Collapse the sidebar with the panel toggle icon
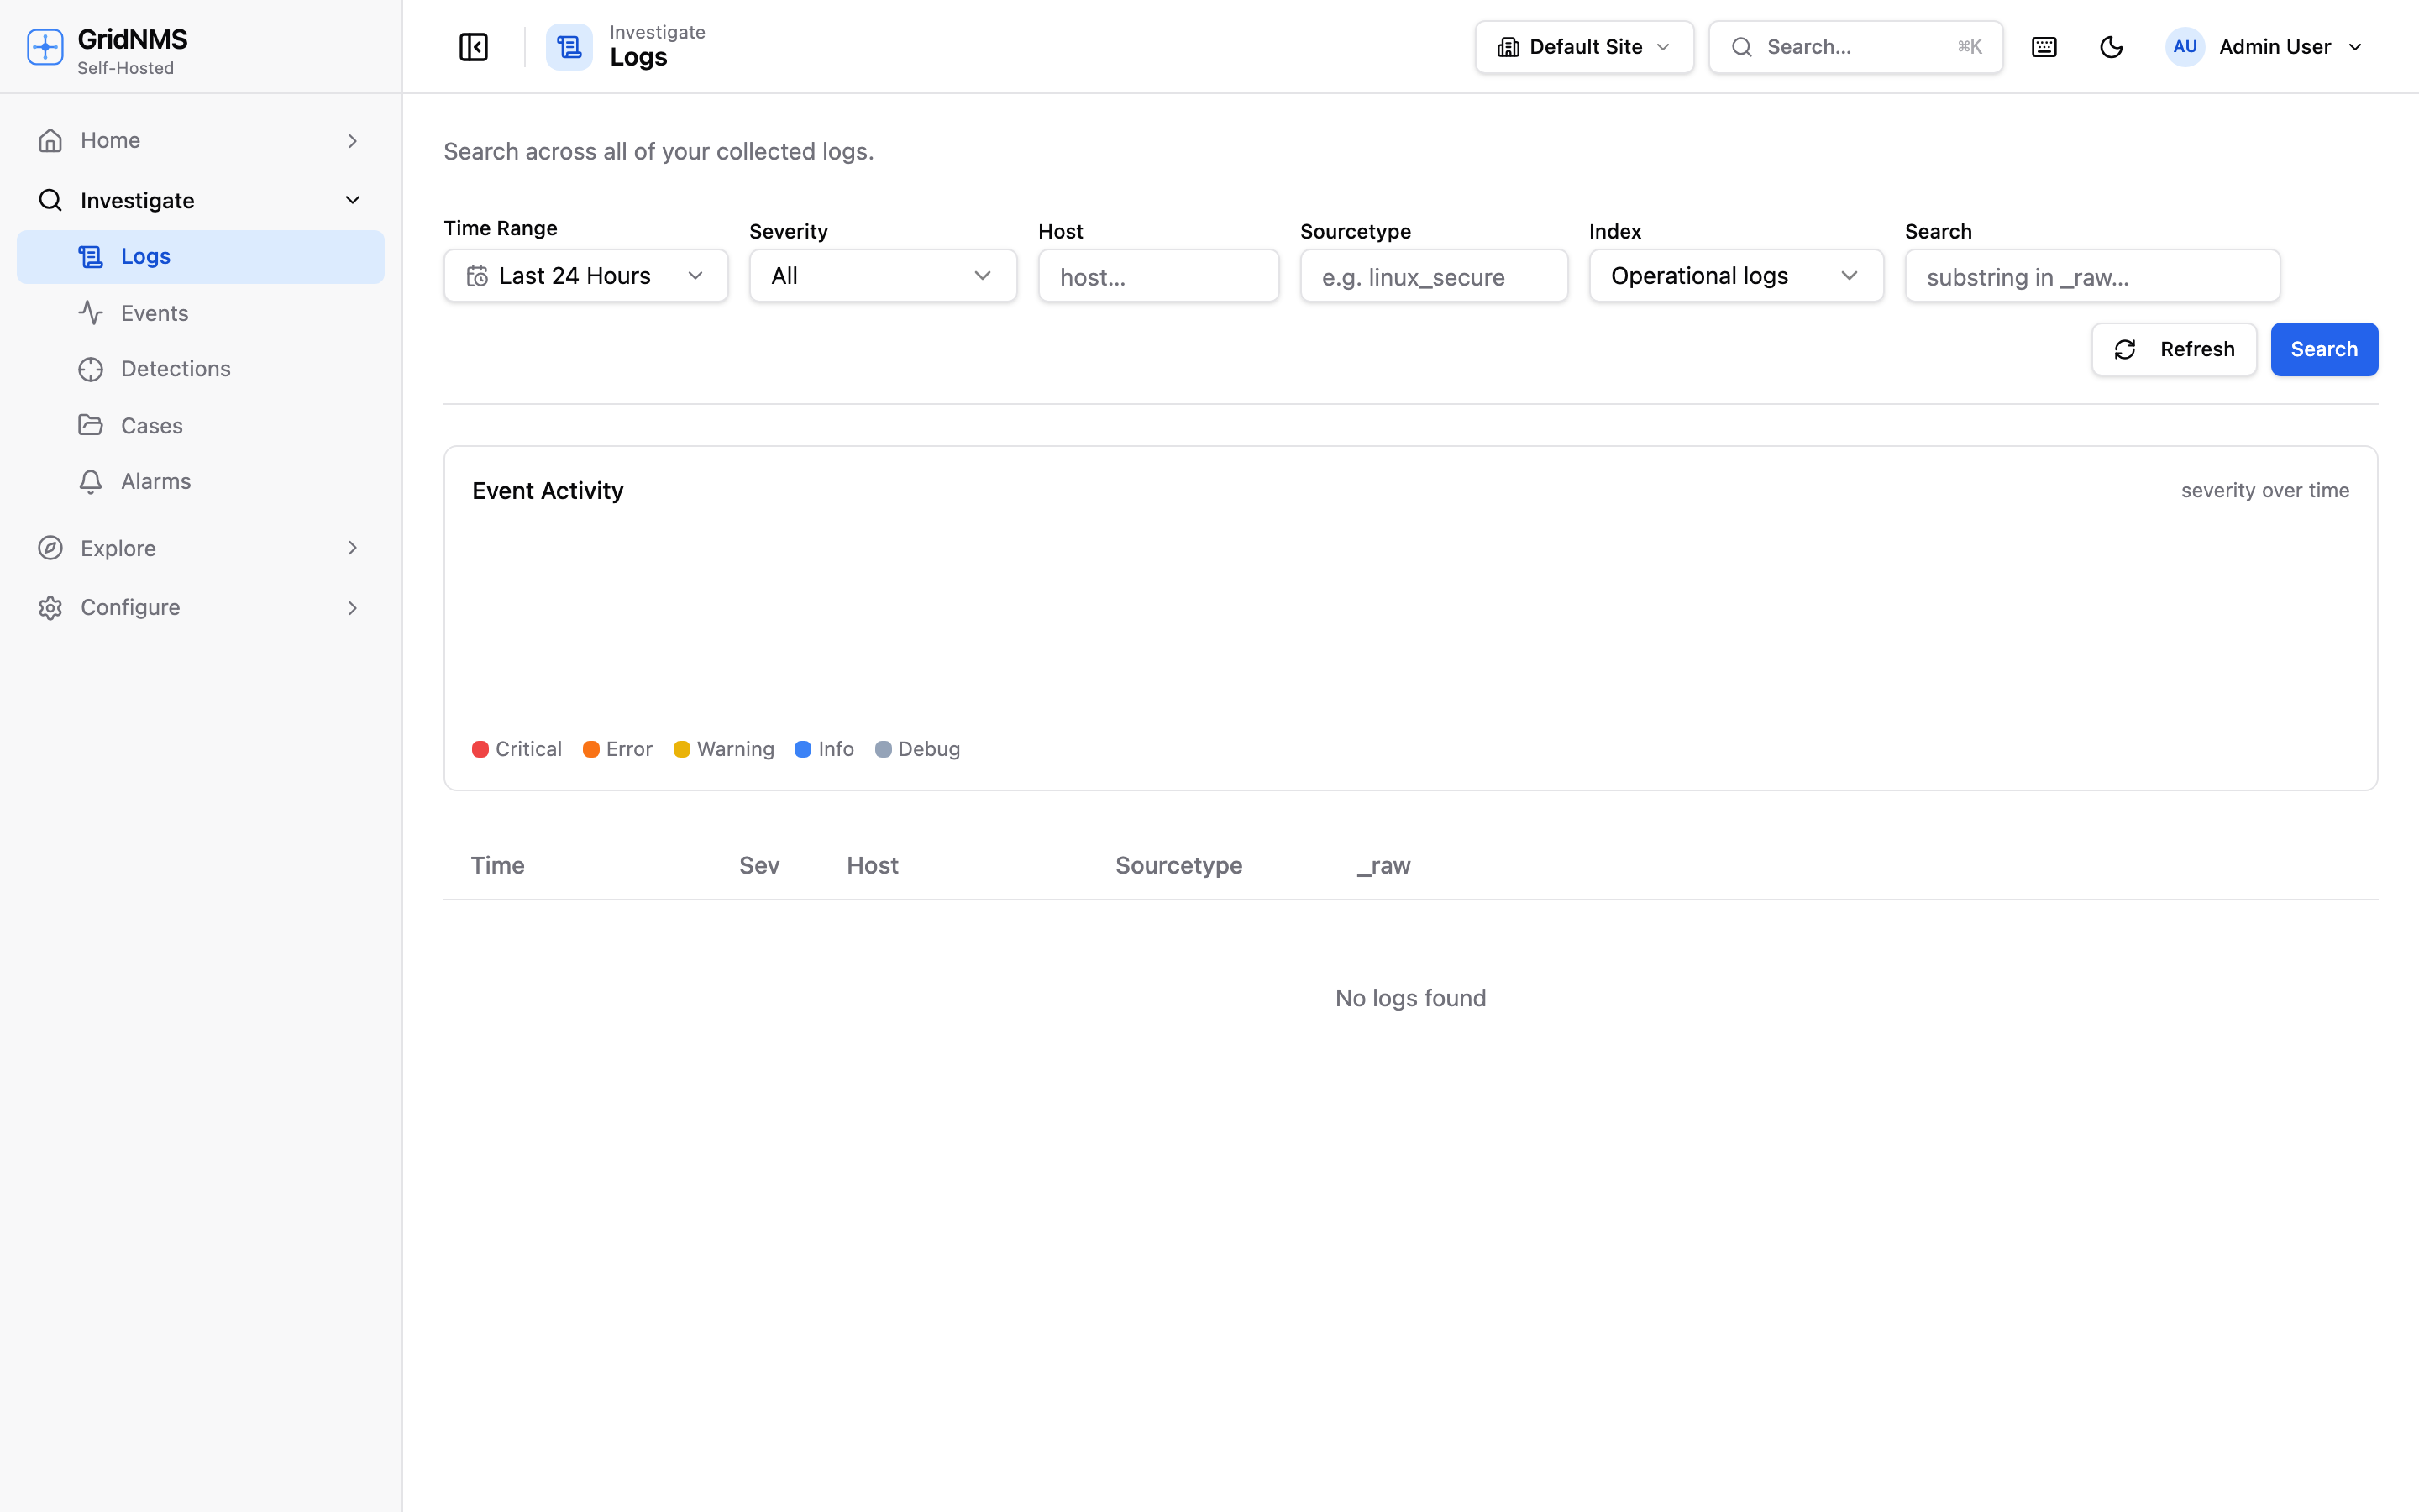Image resolution: width=2419 pixels, height=1512 pixels. pos(473,47)
